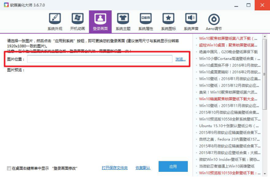Open the 系统声音 speaker icon

tap(191, 21)
